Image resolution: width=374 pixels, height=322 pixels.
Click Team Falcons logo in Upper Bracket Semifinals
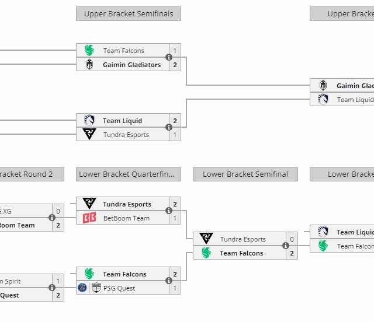[89, 51]
